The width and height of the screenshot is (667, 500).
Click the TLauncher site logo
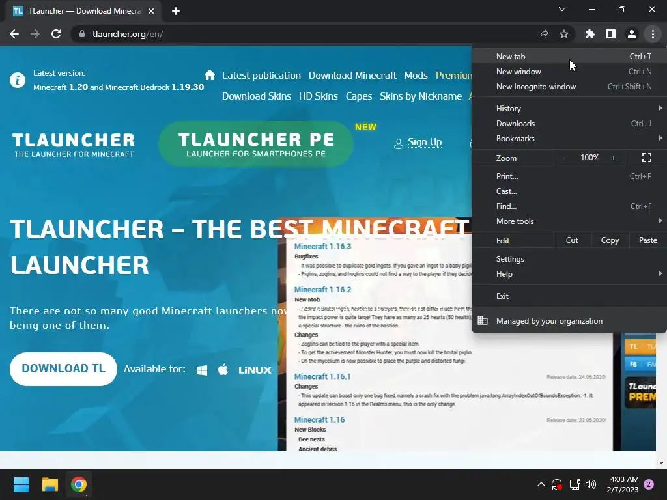pos(74,145)
